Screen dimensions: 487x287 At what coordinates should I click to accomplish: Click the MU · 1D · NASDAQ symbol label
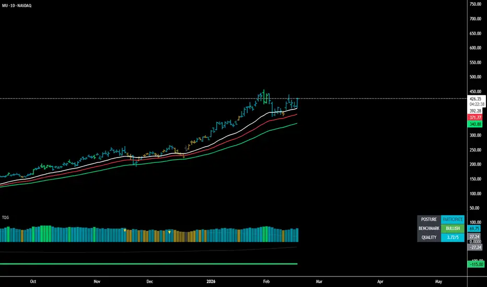(17, 6)
